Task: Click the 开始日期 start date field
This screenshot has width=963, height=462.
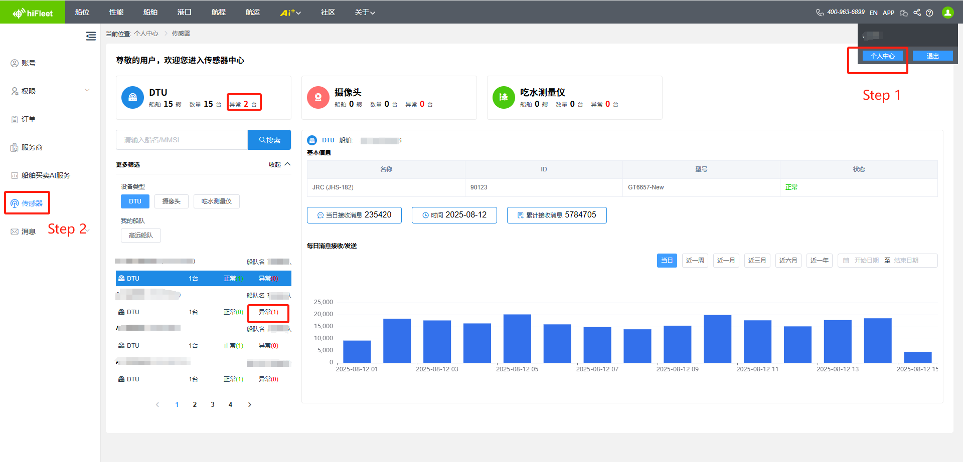Action: [866, 261]
